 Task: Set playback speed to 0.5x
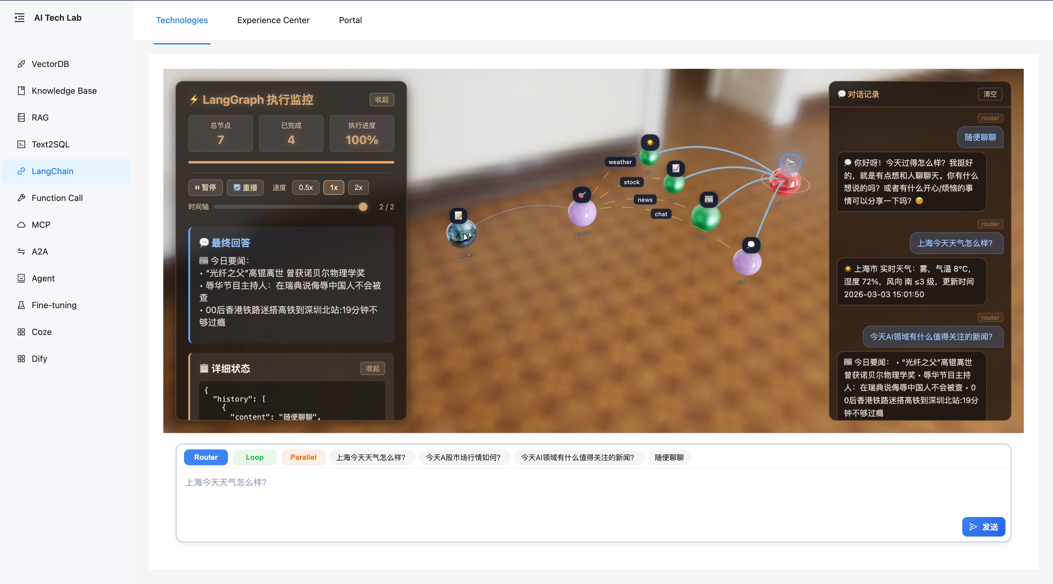[x=306, y=188]
